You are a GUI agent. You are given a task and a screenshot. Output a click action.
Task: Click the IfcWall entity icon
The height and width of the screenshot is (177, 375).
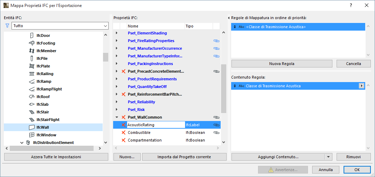pyautogui.click(x=31, y=127)
